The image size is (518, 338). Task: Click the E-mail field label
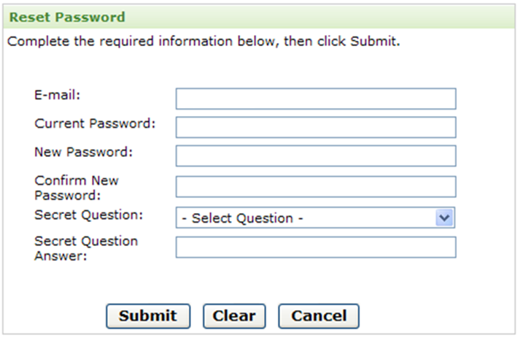[x=57, y=95]
